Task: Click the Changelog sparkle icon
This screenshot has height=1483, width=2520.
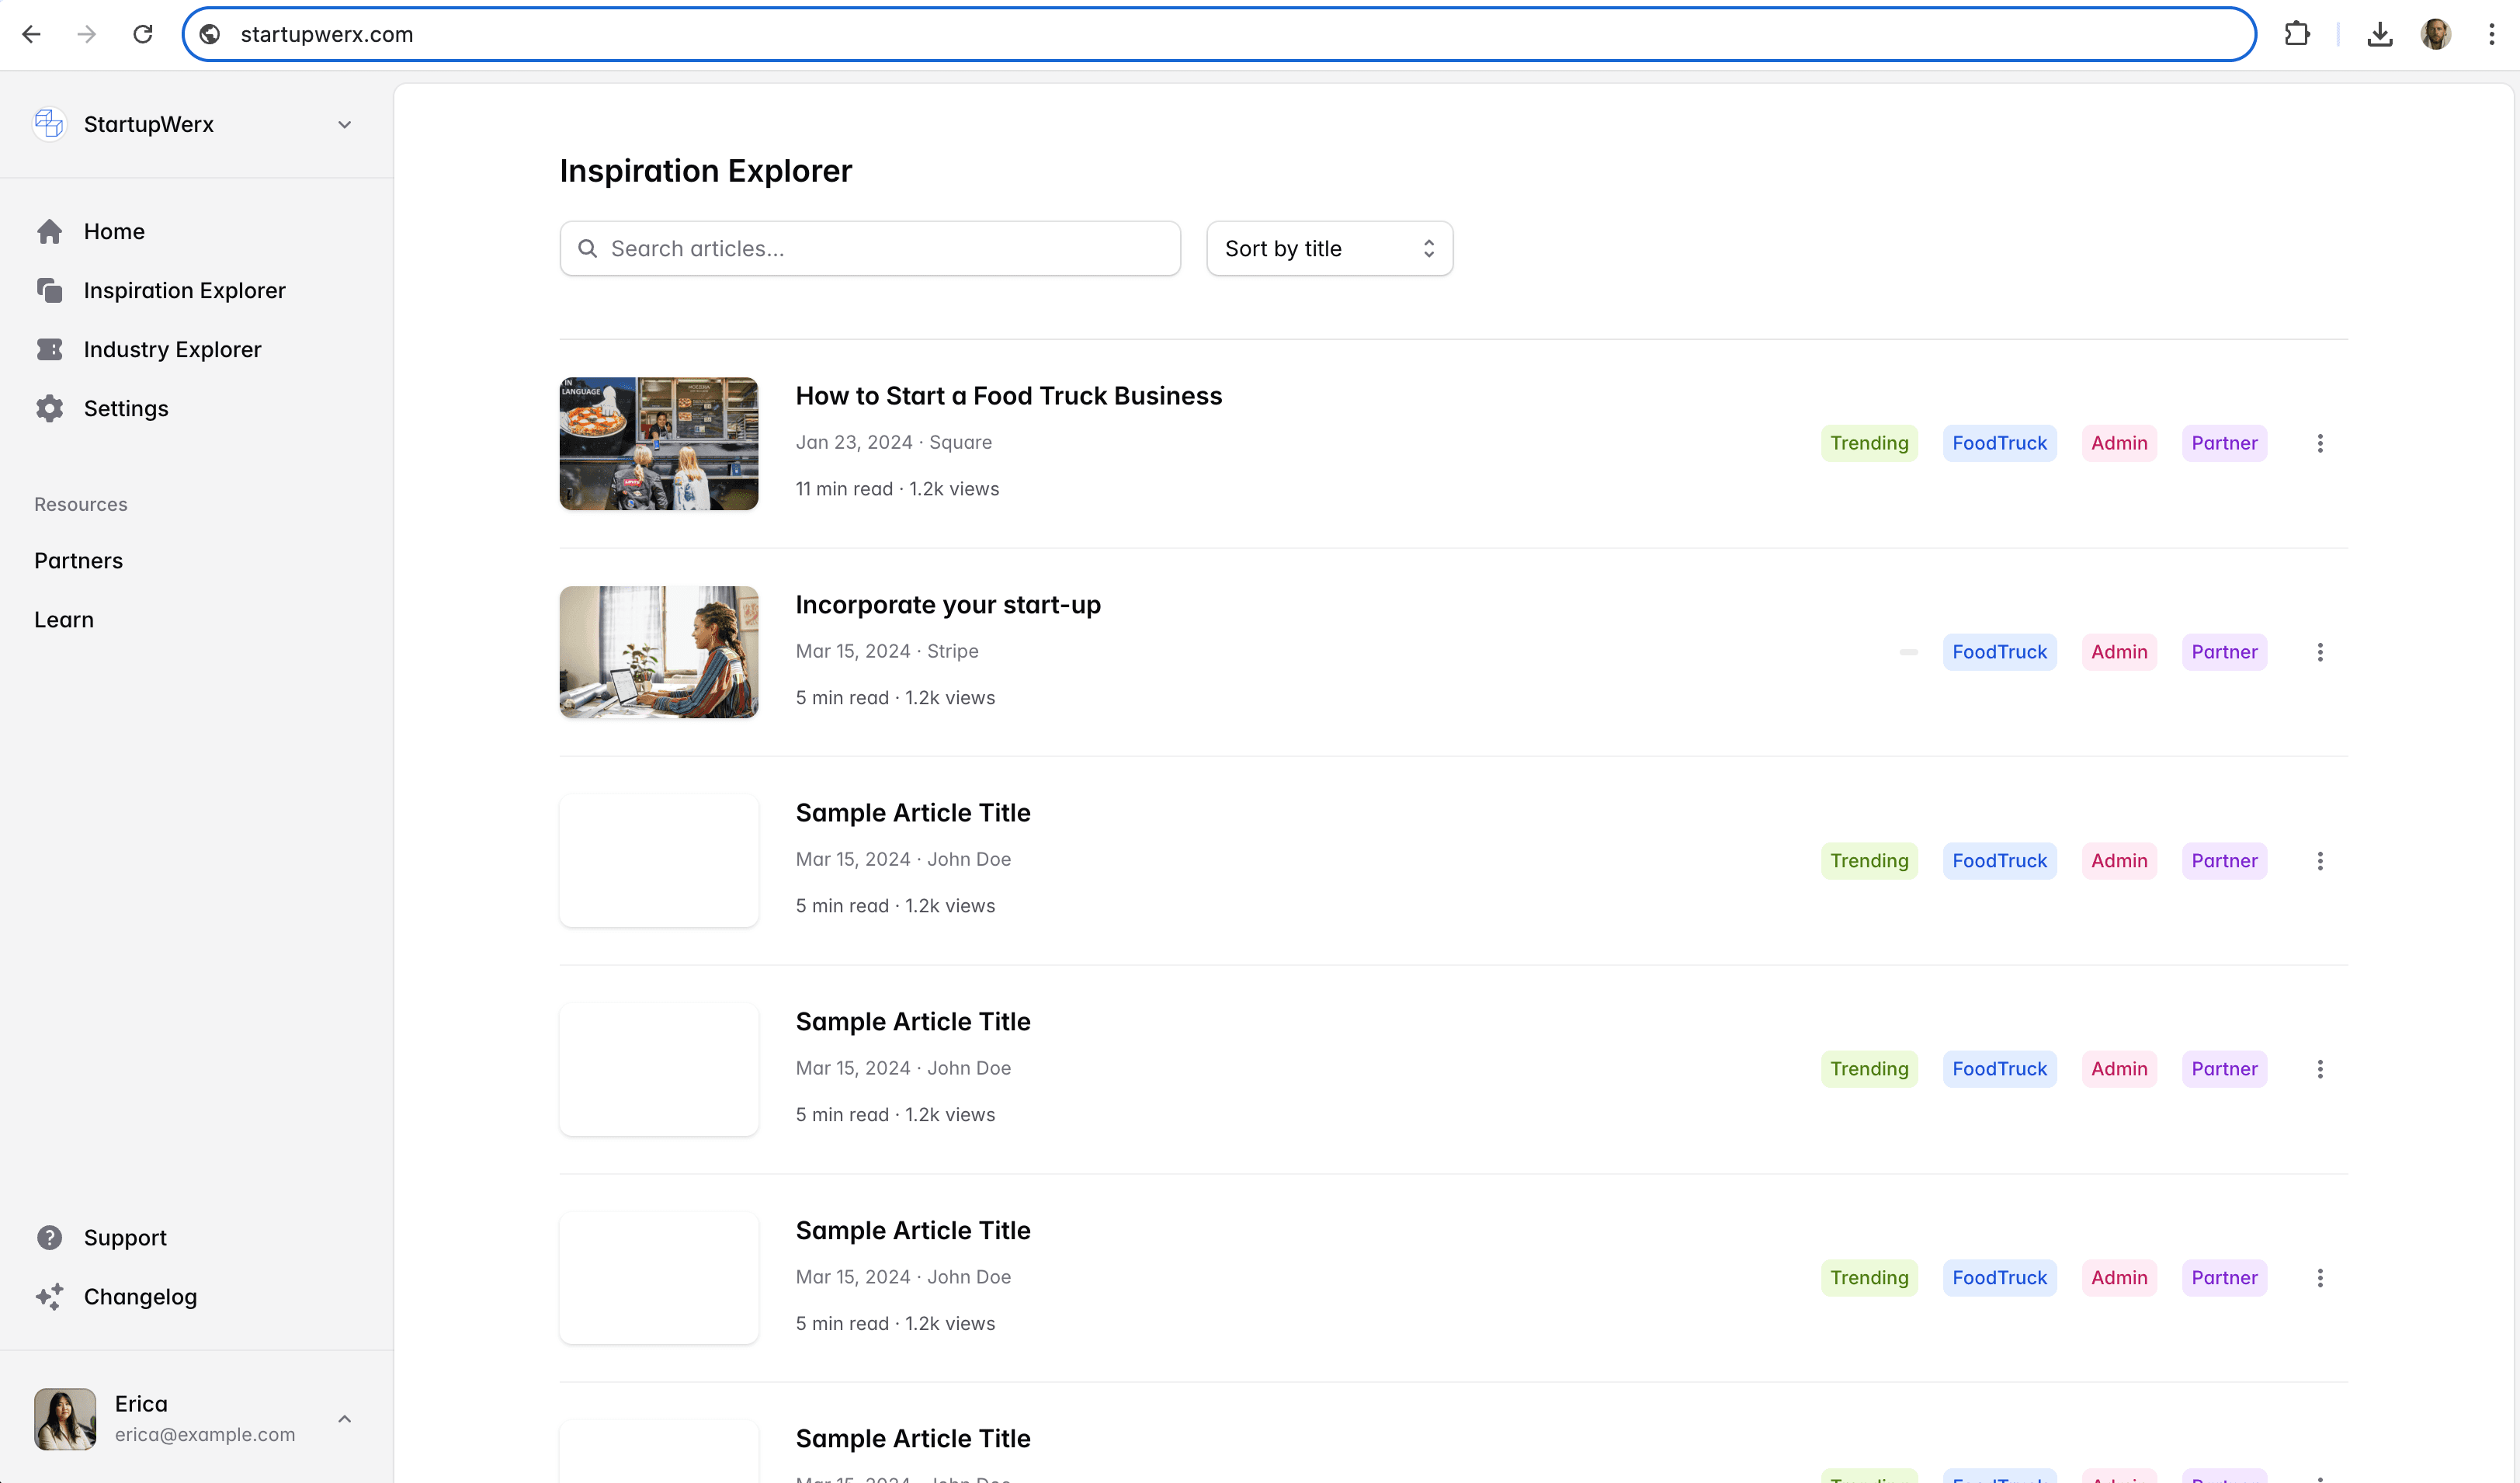Action: click(x=49, y=1297)
